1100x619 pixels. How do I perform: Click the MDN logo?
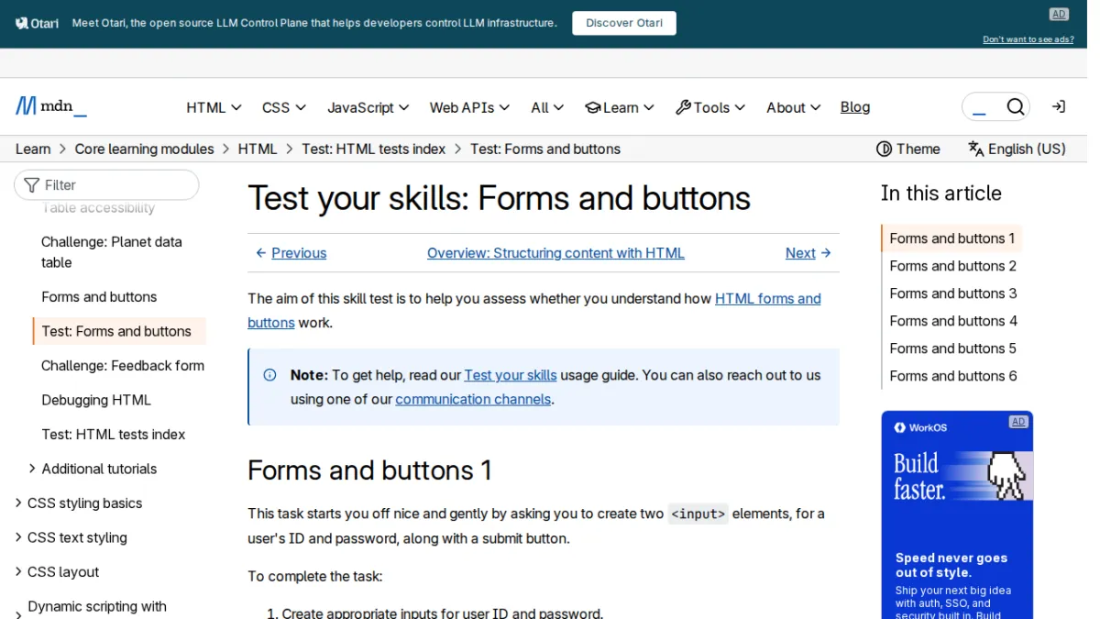(x=51, y=106)
